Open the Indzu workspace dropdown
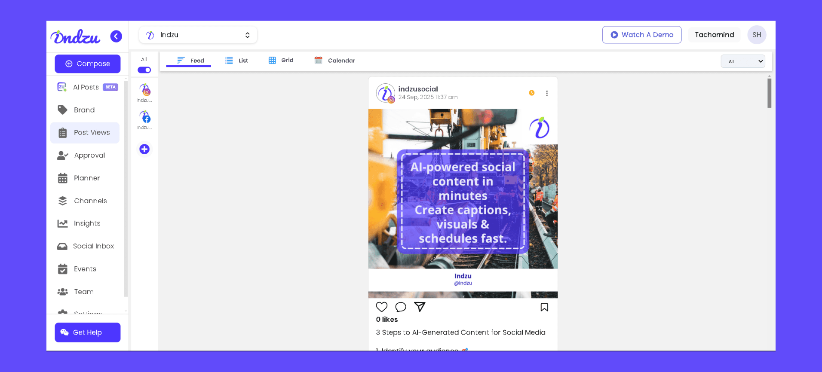This screenshot has height=372, width=822. click(x=198, y=35)
